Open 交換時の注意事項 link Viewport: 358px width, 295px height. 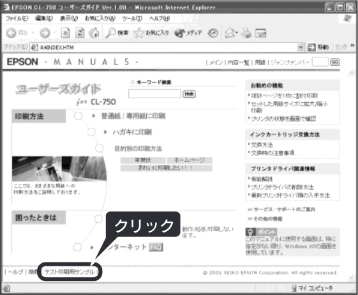pyautogui.click(x=272, y=153)
